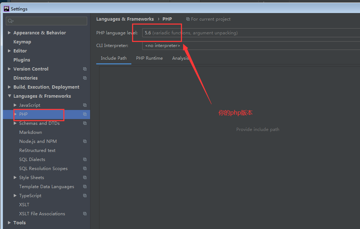Switch to the PHP Runtime tab
This screenshot has height=229, width=360.
tap(149, 58)
